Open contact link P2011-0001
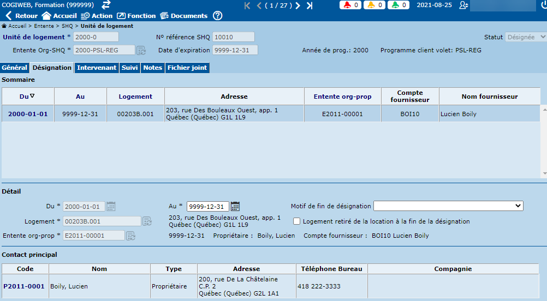Viewport: 547px width, 301px height. [x=24, y=286]
